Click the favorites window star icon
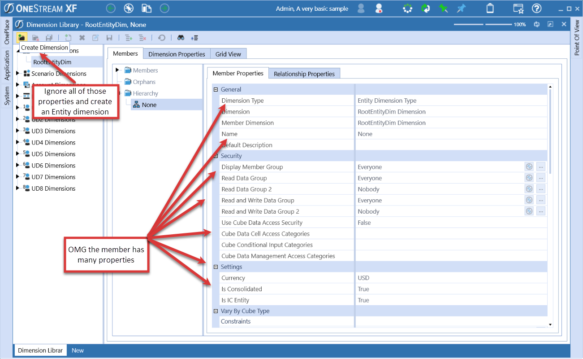 pyautogui.click(x=518, y=8)
